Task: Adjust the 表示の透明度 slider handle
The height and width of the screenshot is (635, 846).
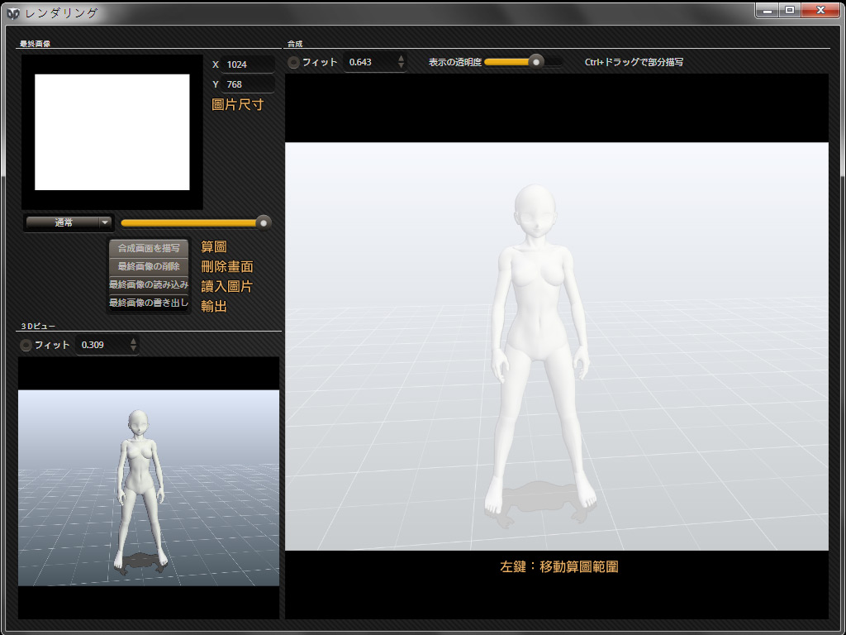Action: tap(536, 61)
